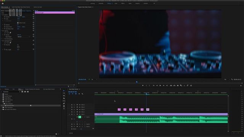
Task: Open the Blend Mode dropdown set to Normal
Action: [x=24, y=37]
